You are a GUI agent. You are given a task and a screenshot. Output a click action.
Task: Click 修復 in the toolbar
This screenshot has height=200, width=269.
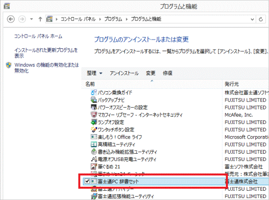168,73
